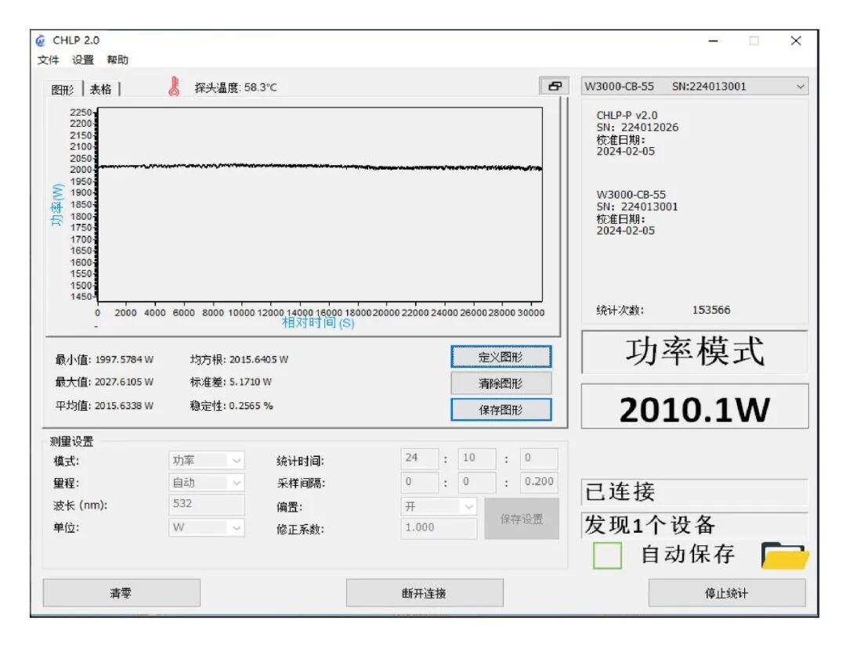Image resolution: width=846 pixels, height=647 pixels.
Task: Stop statistics via the 停止统计 button
Action: 727,592
